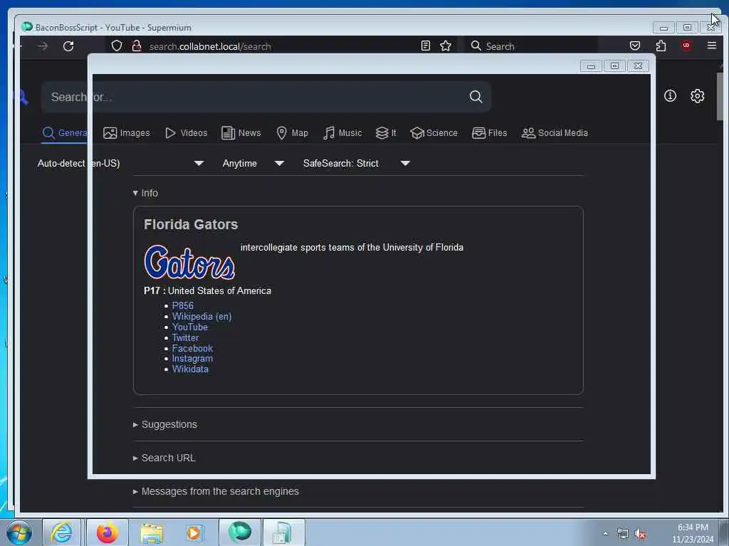Toggle reader view icon in address bar
This screenshot has width=729, height=546.
point(426,46)
